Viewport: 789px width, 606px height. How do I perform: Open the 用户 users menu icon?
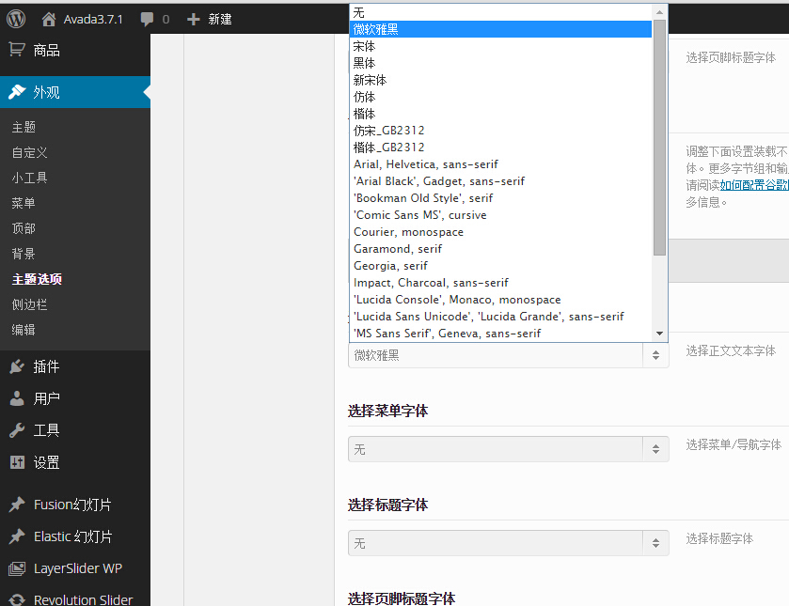[17, 398]
